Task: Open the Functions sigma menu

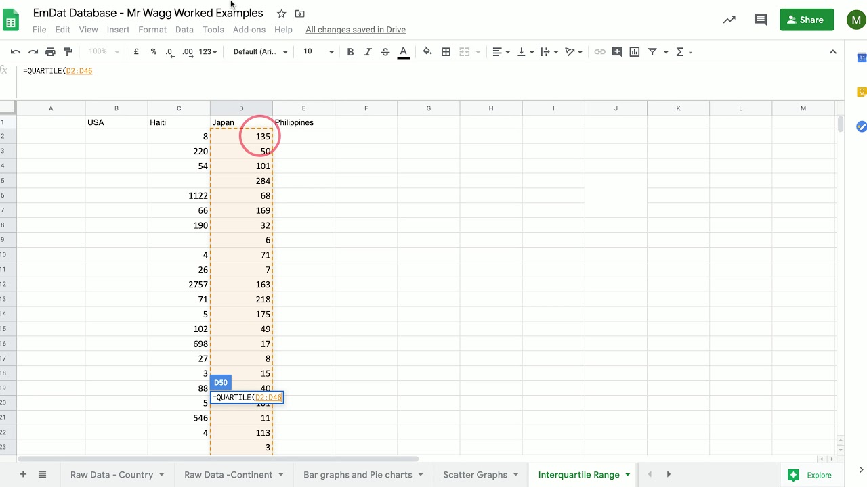Action: coord(683,52)
